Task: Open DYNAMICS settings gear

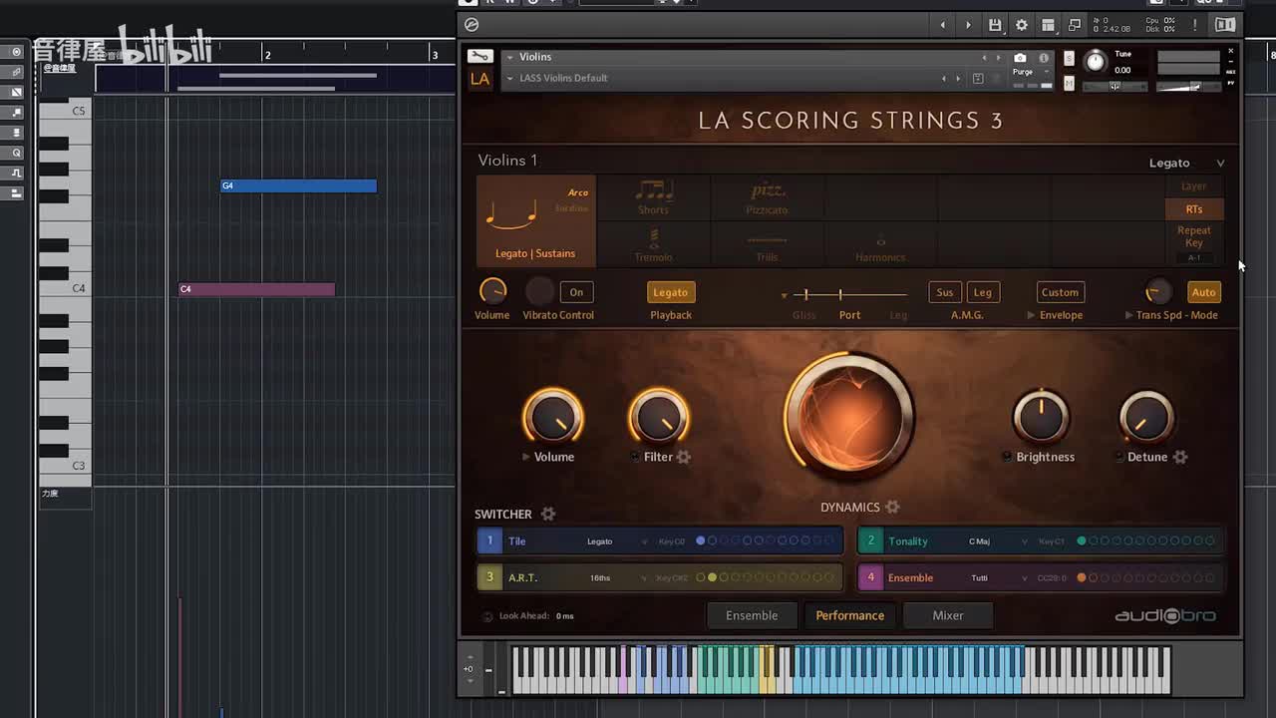Action: coord(892,508)
